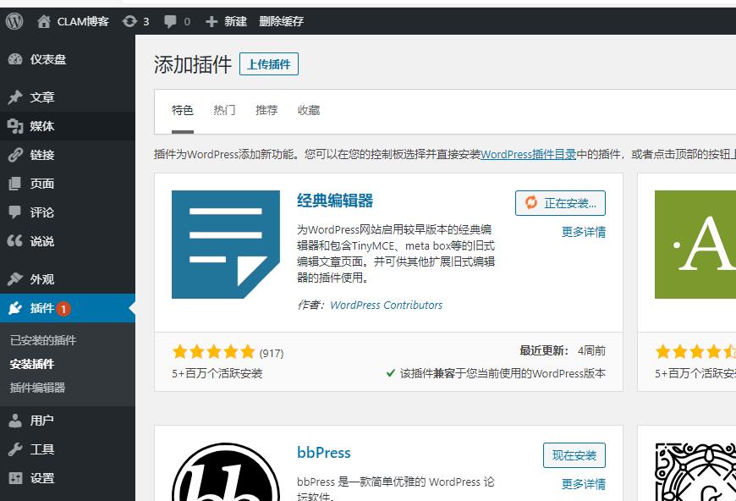Open WordPress Contributors author link

pos(387,306)
